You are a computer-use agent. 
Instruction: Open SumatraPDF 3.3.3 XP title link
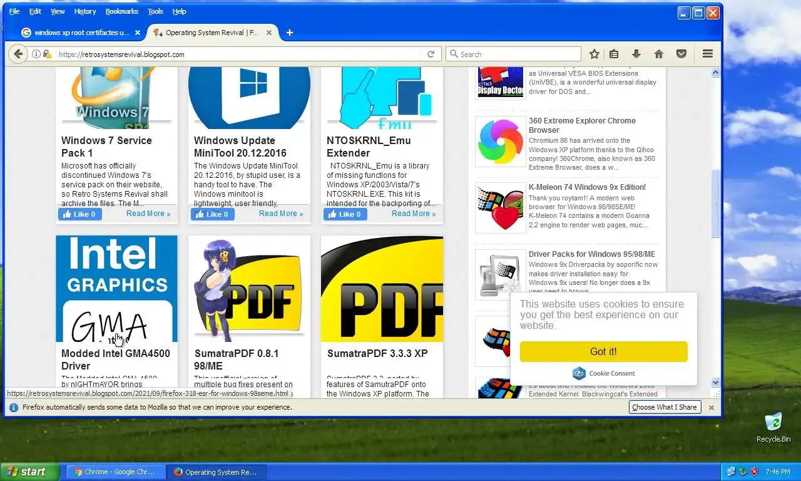coord(377,353)
